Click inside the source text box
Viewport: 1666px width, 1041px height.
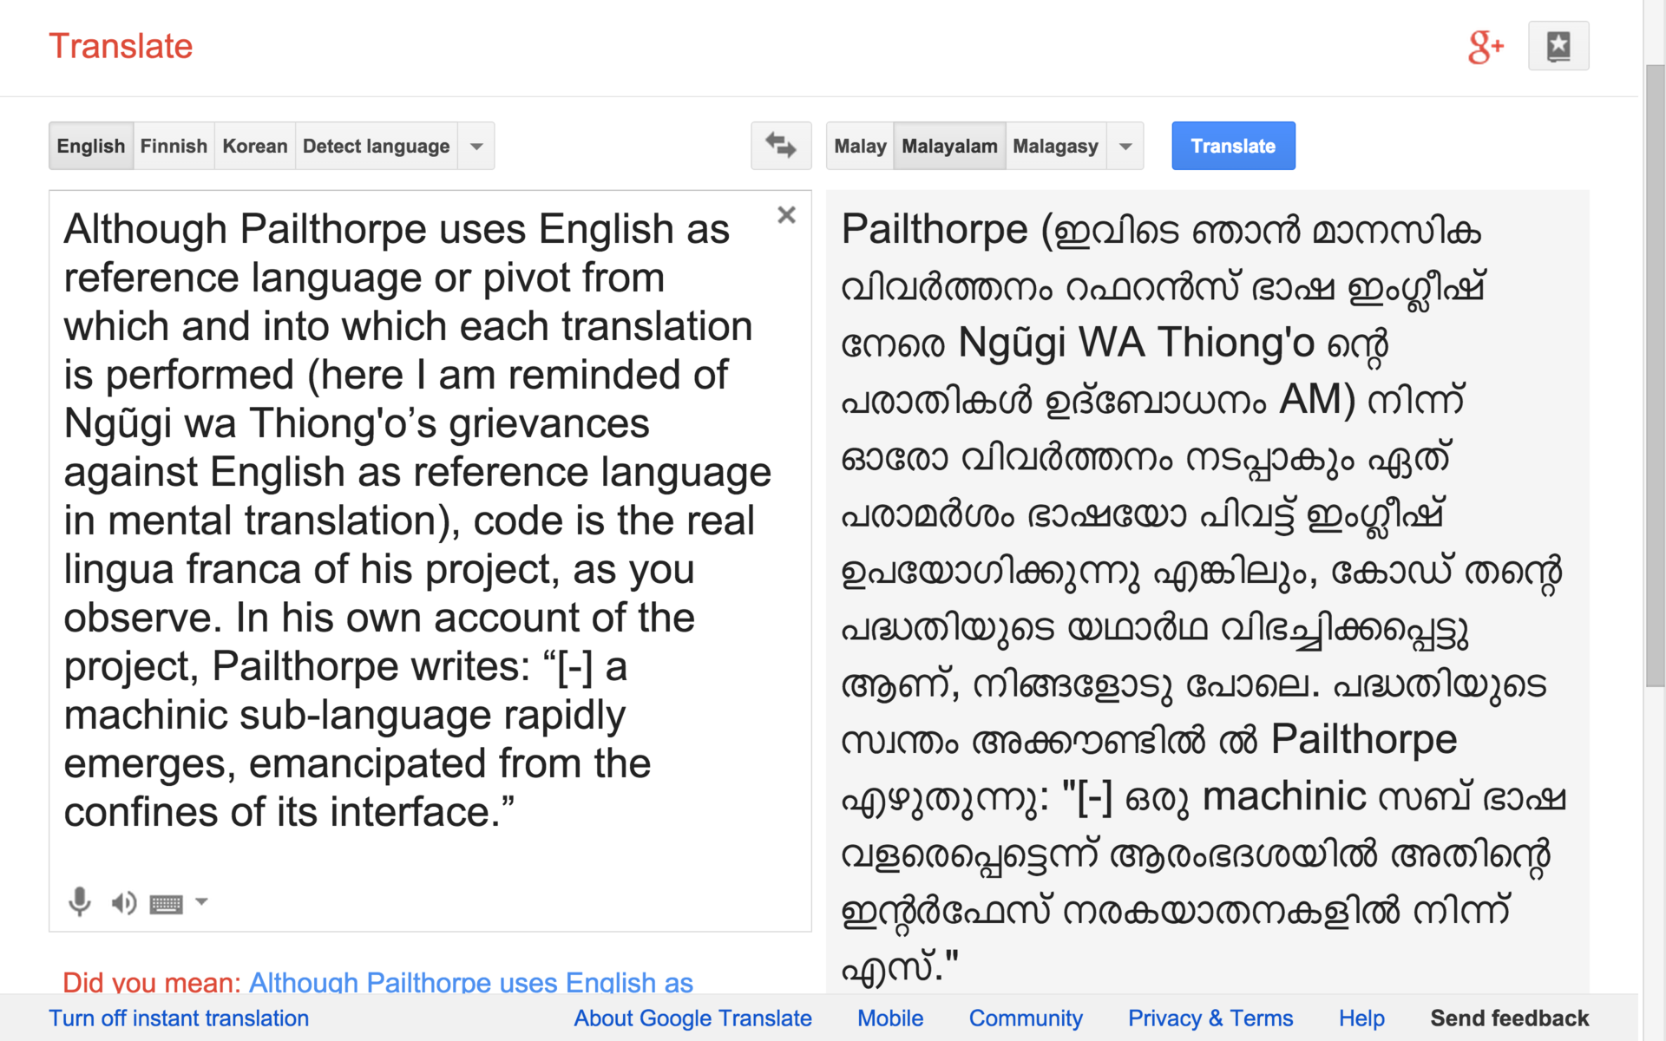click(416, 520)
